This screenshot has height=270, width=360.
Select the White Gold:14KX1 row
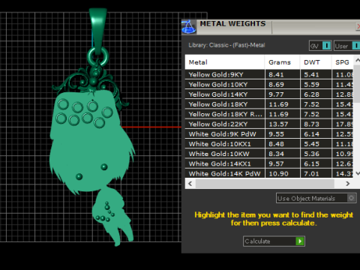coord(269,163)
